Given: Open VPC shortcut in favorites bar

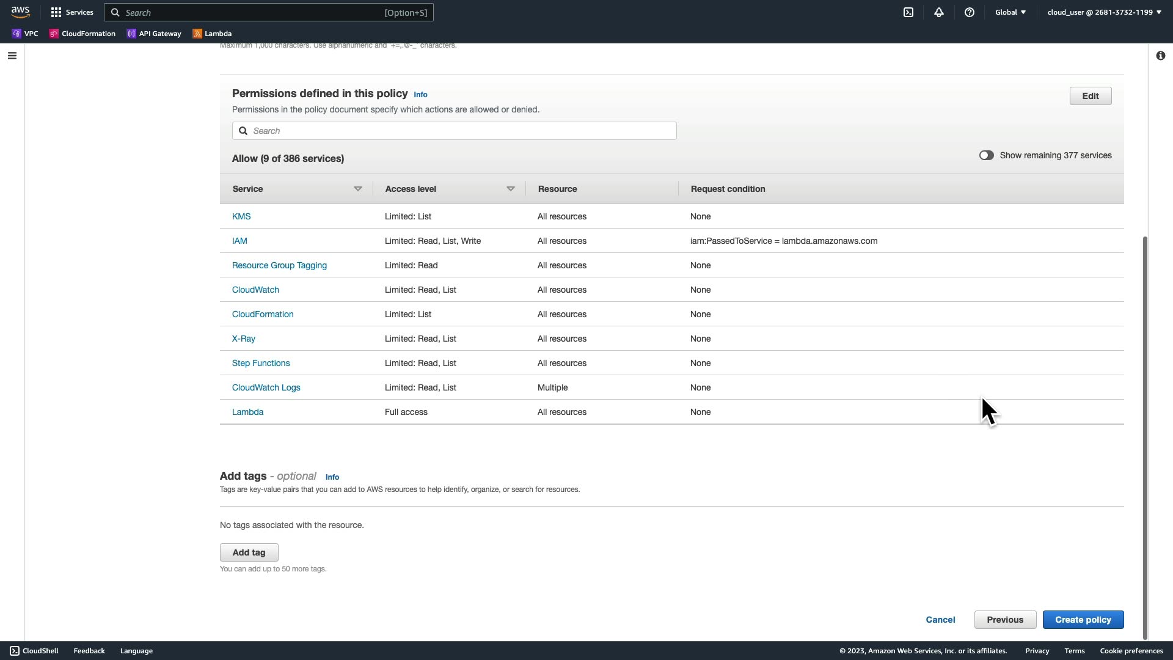Looking at the screenshot, I should tap(25, 34).
